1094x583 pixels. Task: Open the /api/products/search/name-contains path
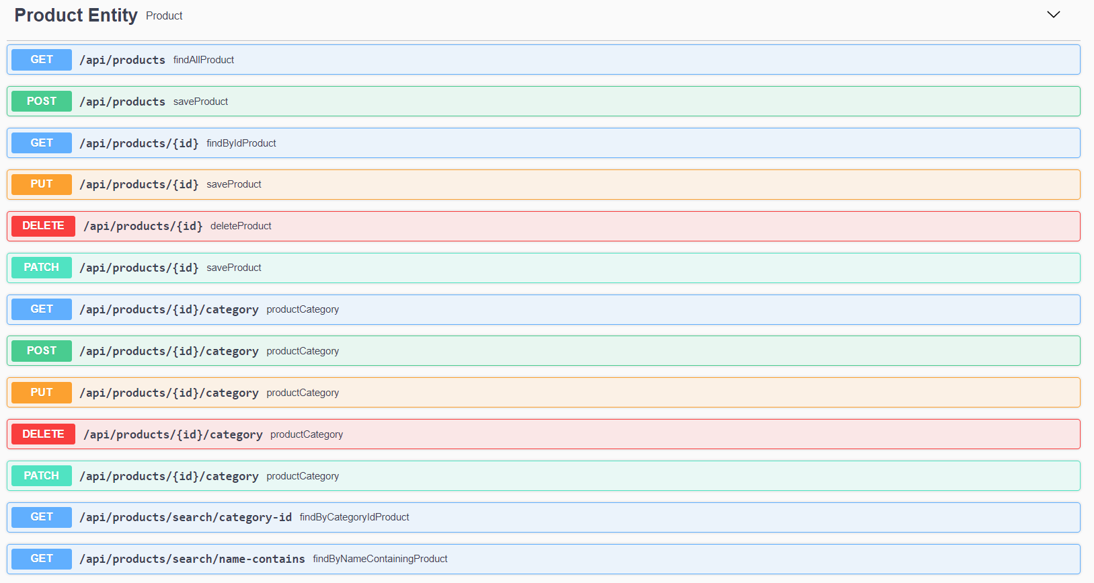click(x=192, y=559)
